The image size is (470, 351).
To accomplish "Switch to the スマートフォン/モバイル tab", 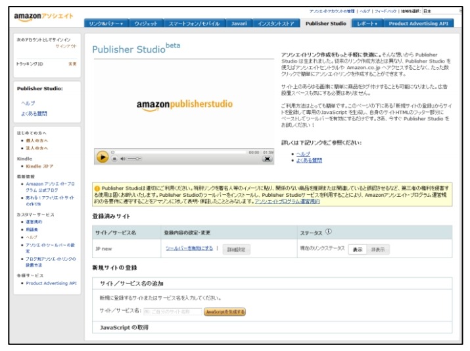I will coord(194,24).
